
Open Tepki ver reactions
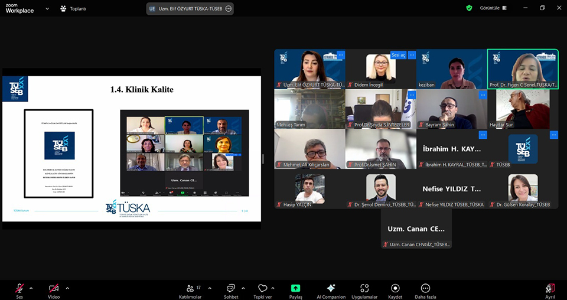click(x=262, y=289)
